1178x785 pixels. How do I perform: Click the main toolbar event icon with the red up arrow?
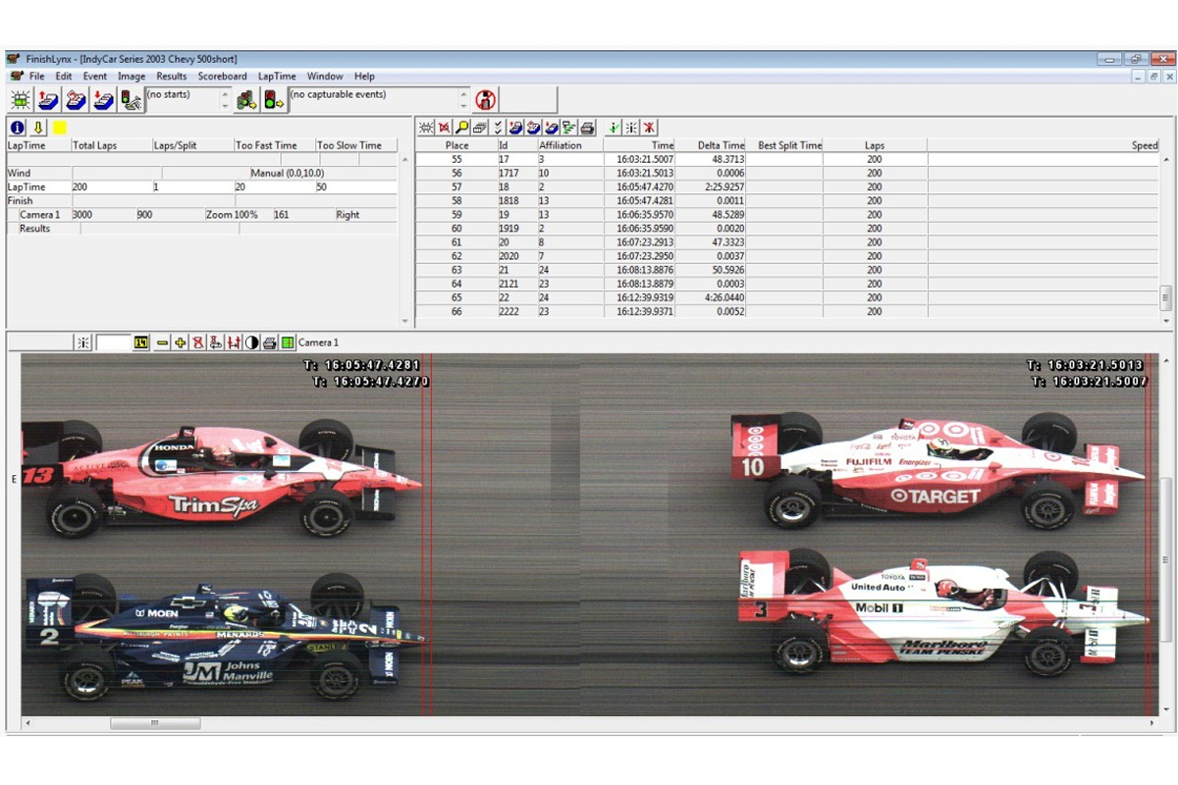pyautogui.click(x=48, y=99)
